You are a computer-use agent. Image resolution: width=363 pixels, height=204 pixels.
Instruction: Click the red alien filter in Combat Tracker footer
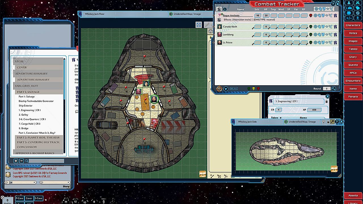(x=258, y=89)
